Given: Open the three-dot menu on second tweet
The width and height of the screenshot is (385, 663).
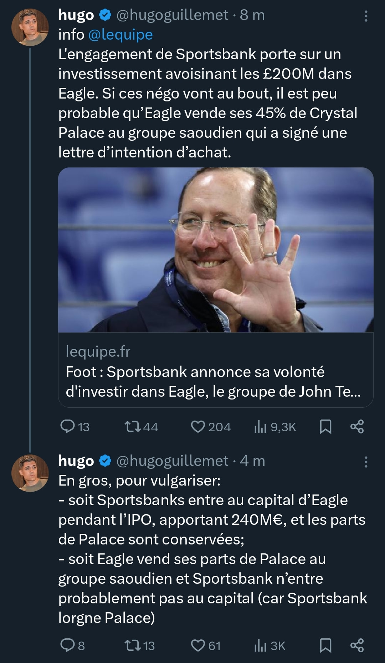Looking at the screenshot, I should point(366,462).
